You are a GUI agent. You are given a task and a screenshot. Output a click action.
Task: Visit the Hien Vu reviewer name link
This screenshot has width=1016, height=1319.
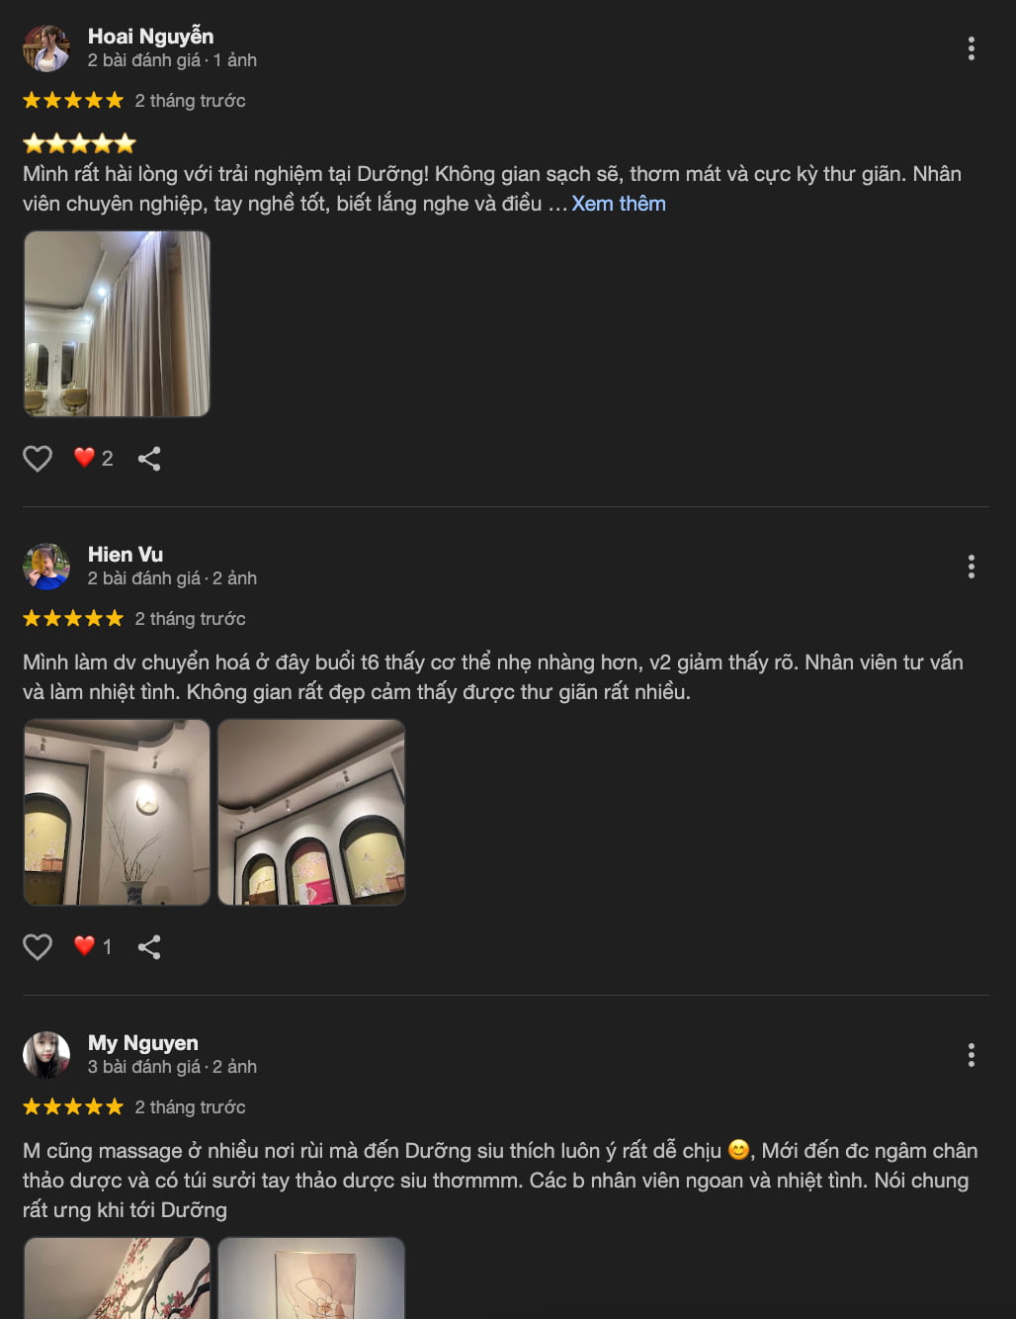coord(126,555)
